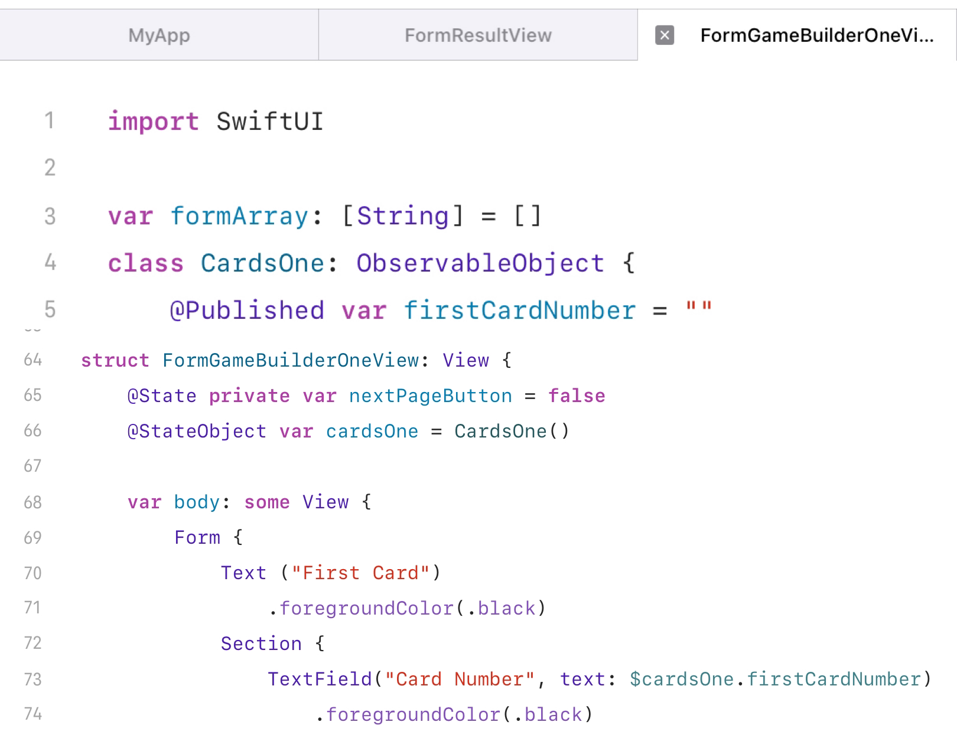The image size is (957, 735).
Task: Click the @StateObject property wrapper
Action: 197,432
